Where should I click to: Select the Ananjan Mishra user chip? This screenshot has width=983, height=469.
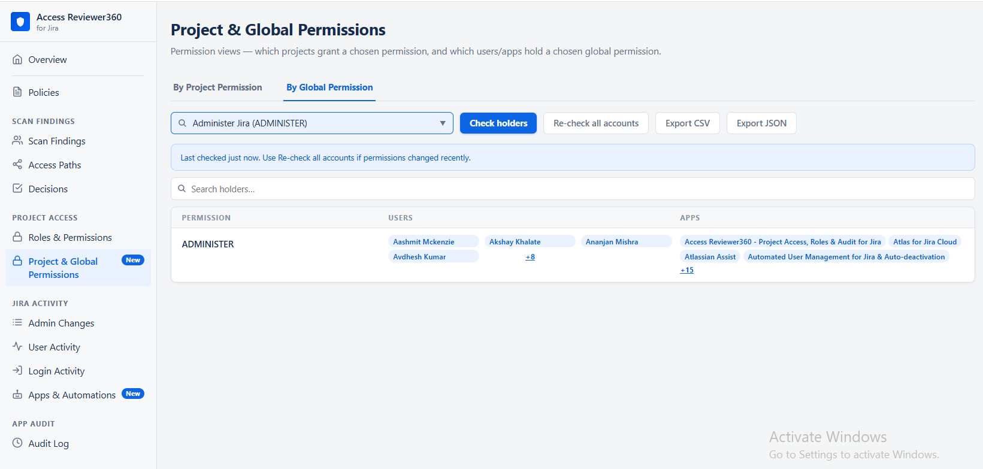(626, 241)
